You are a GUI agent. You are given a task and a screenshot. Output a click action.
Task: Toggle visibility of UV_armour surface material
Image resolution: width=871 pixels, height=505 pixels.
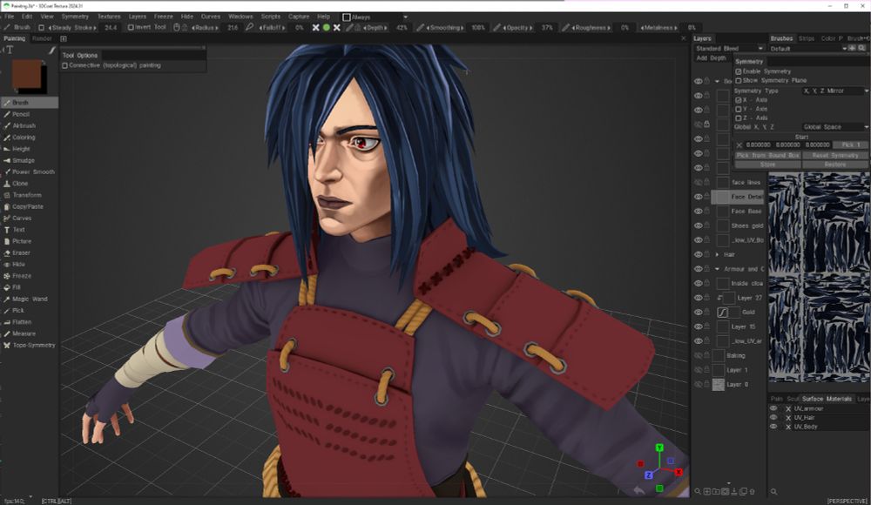click(773, 408)
